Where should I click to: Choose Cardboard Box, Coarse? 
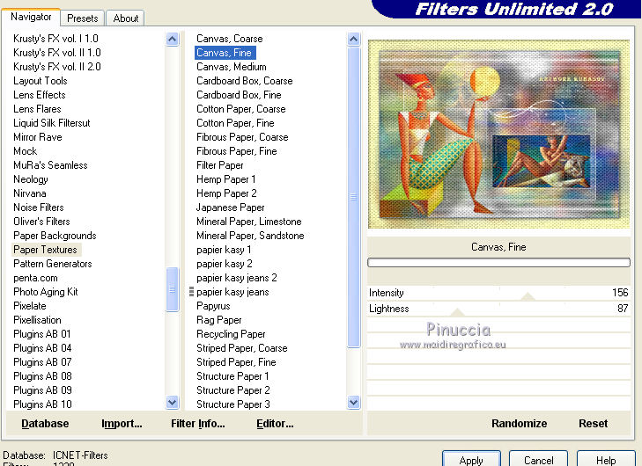tap(245, 81)
